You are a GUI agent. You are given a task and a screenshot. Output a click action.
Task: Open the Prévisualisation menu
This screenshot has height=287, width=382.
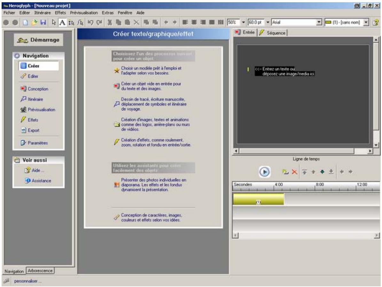pyautogui.click(x=84, y=13)
